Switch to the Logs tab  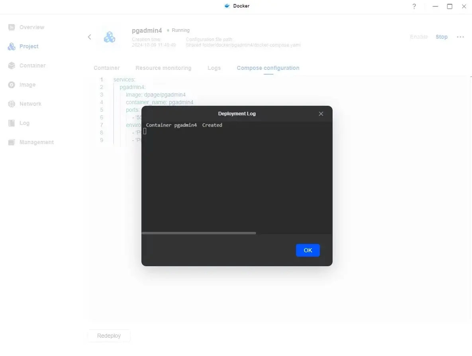click(x=214, y=68)
